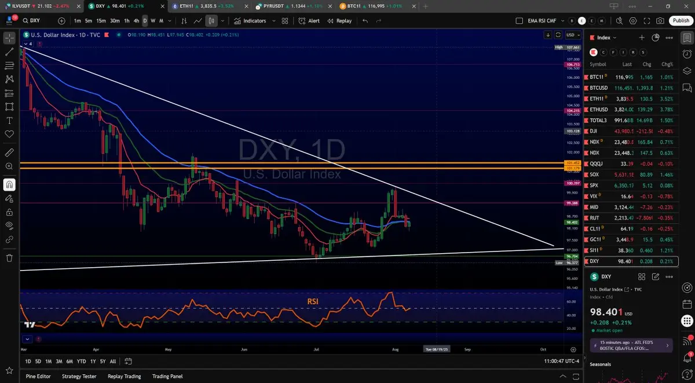This screenshot has width=695, height=383.
Task: Expand the USD currency dropdown on price axis
Action: 573,35
